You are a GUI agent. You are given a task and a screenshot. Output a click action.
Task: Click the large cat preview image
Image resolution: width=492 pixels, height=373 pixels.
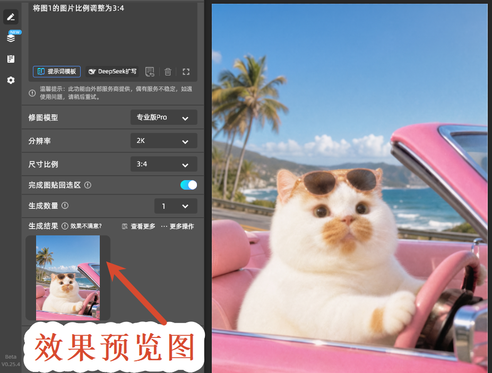click(x=350, y=188)
